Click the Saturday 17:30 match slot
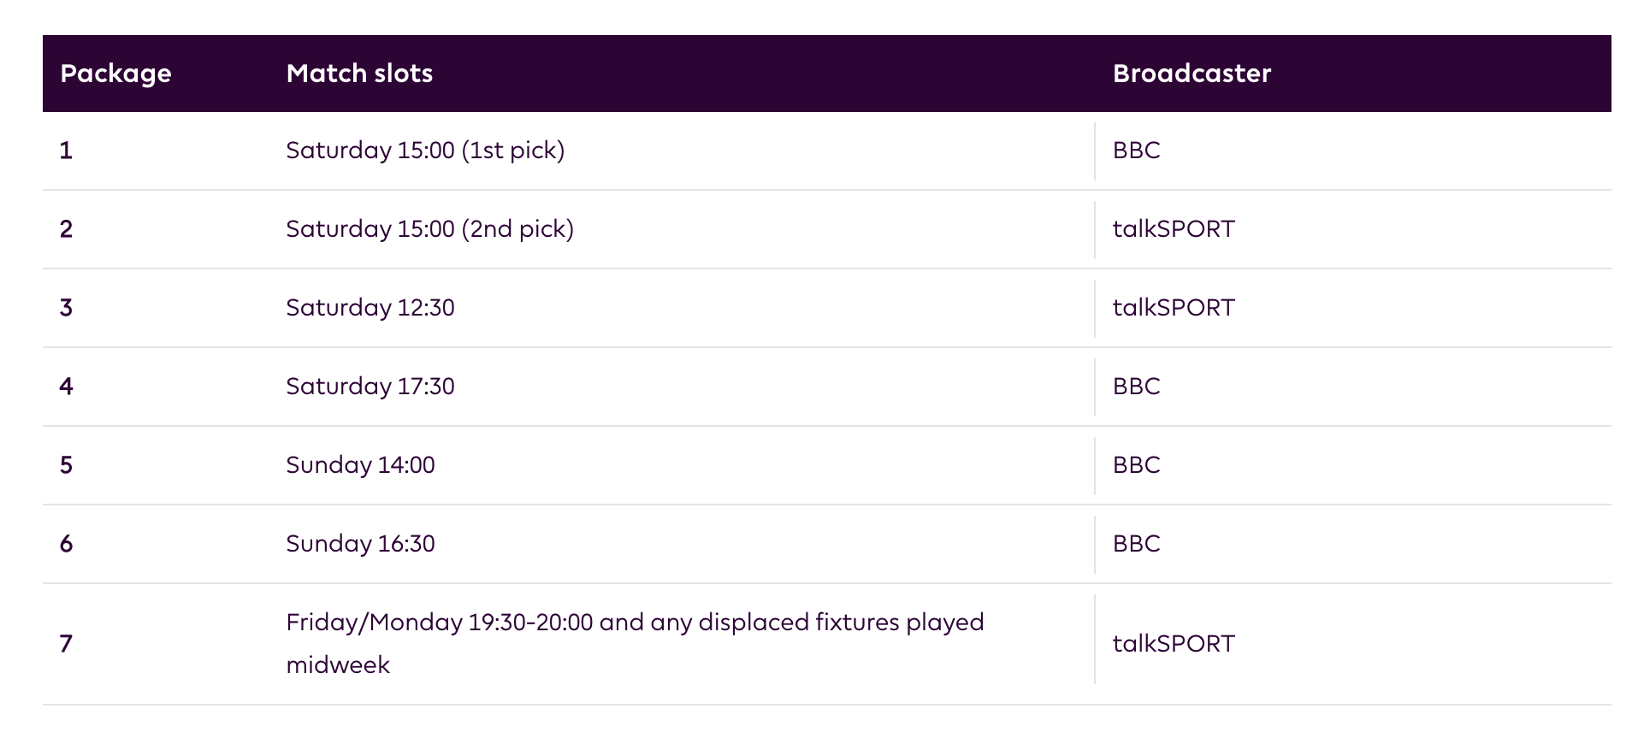 370,387
